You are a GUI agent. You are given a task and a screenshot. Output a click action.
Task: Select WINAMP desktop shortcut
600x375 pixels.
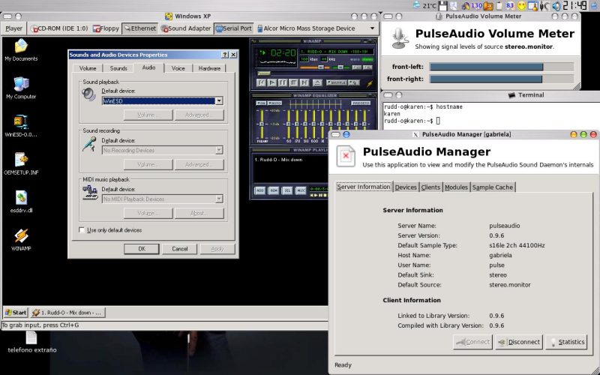tap(21, 239)
